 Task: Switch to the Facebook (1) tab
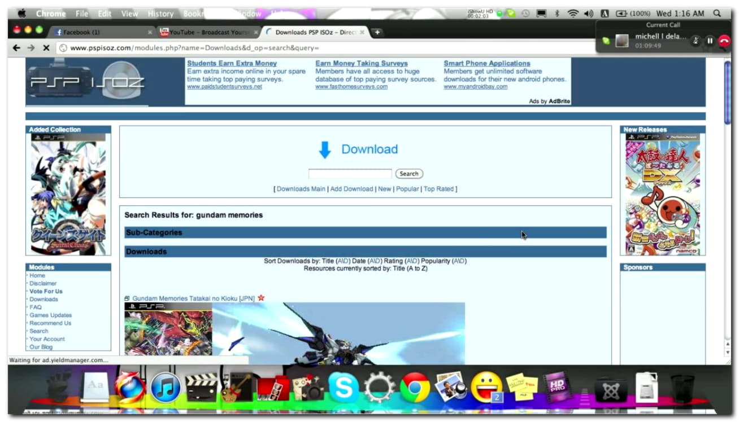(102, 32)
